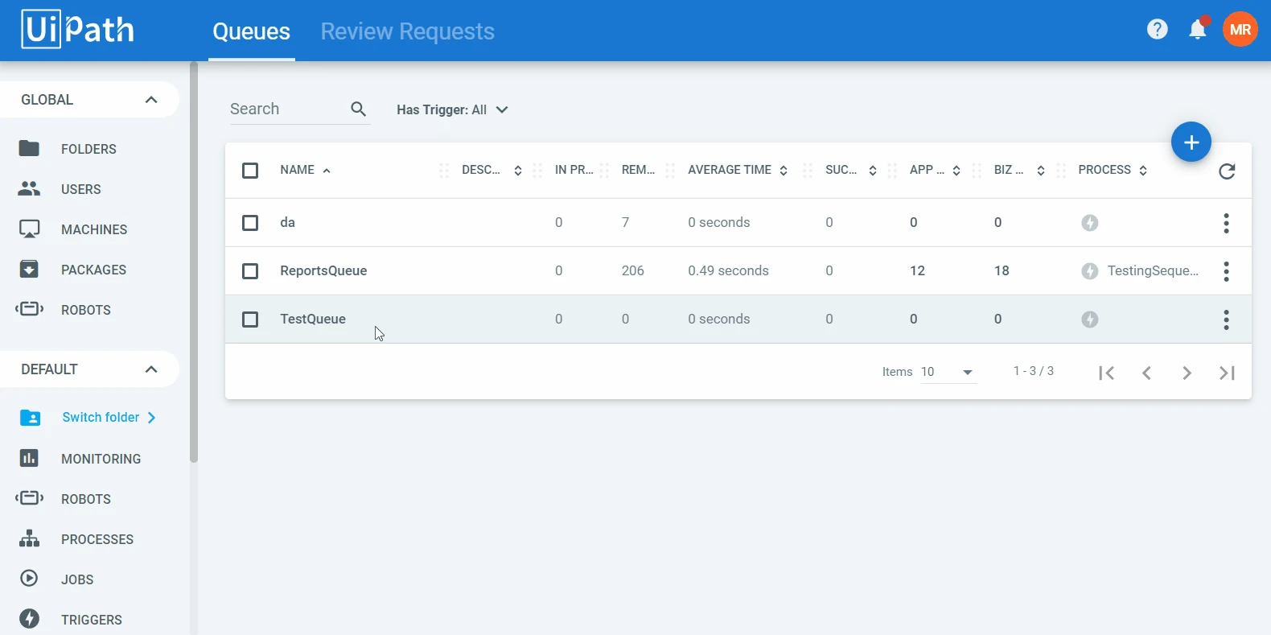Open the help question mark icon
The width and height of the screenshot is (1271, 635).
tap(1157, 30)
